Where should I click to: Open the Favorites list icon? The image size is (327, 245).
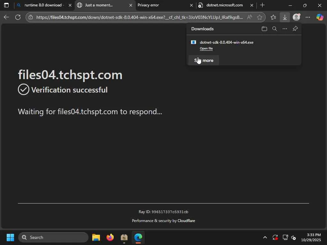pyautogui.click(x=273, y=17)
